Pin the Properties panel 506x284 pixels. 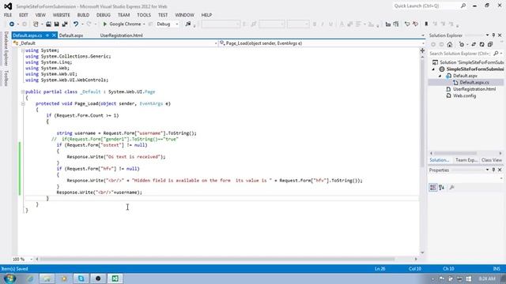[x=493, y=170]
